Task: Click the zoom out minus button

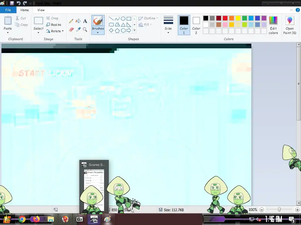Action: 261,210
